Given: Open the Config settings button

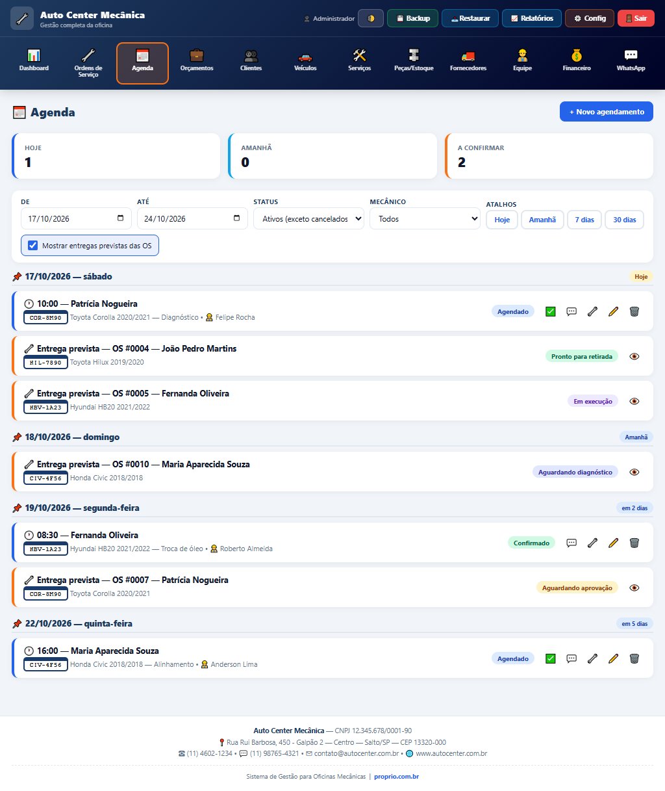Looking at the screenshot, I should pyautogui.click(x=590, y=18).
